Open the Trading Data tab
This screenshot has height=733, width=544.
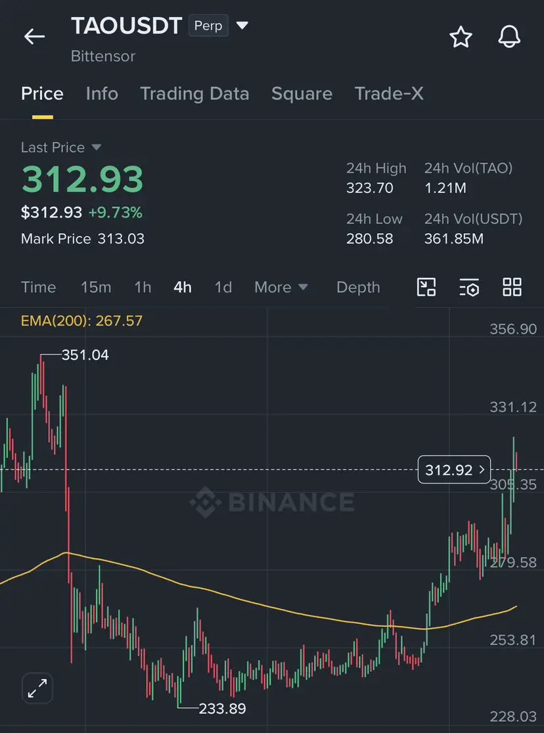194,93
